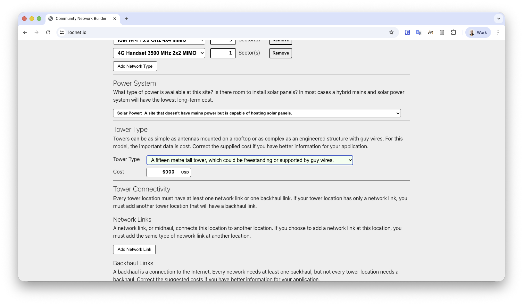
Task: Click the Add Network Link button
Action: click(x=134, y=249)
